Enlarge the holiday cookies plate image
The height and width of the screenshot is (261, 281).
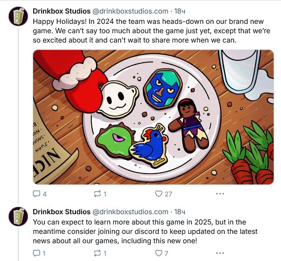(153, 117)
